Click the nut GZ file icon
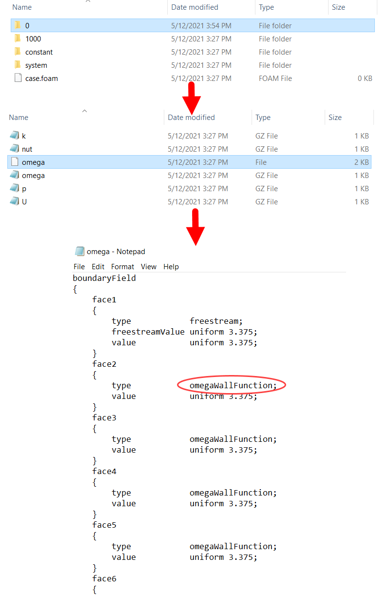Image resolution: width=390 pixels, height=595 pixels. (x=14, y=149)
